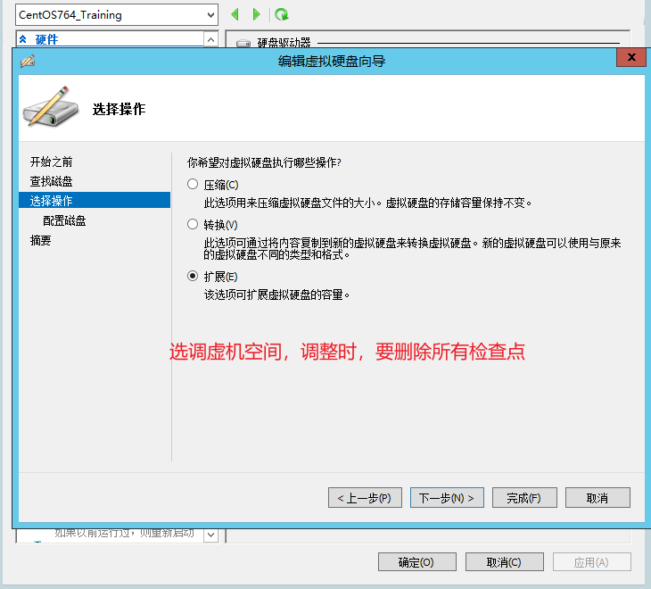651x589 pixels.
Task: Close the 编辑虚拟硬盘向导 dialog
Action: [x=631, y=57]
